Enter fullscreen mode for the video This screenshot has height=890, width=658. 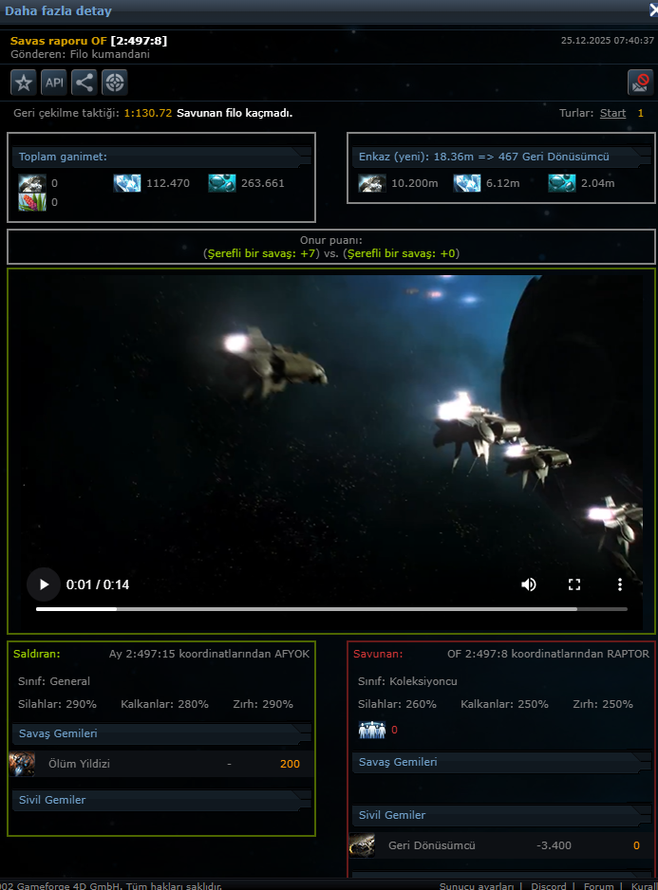[x=574, y=584]
